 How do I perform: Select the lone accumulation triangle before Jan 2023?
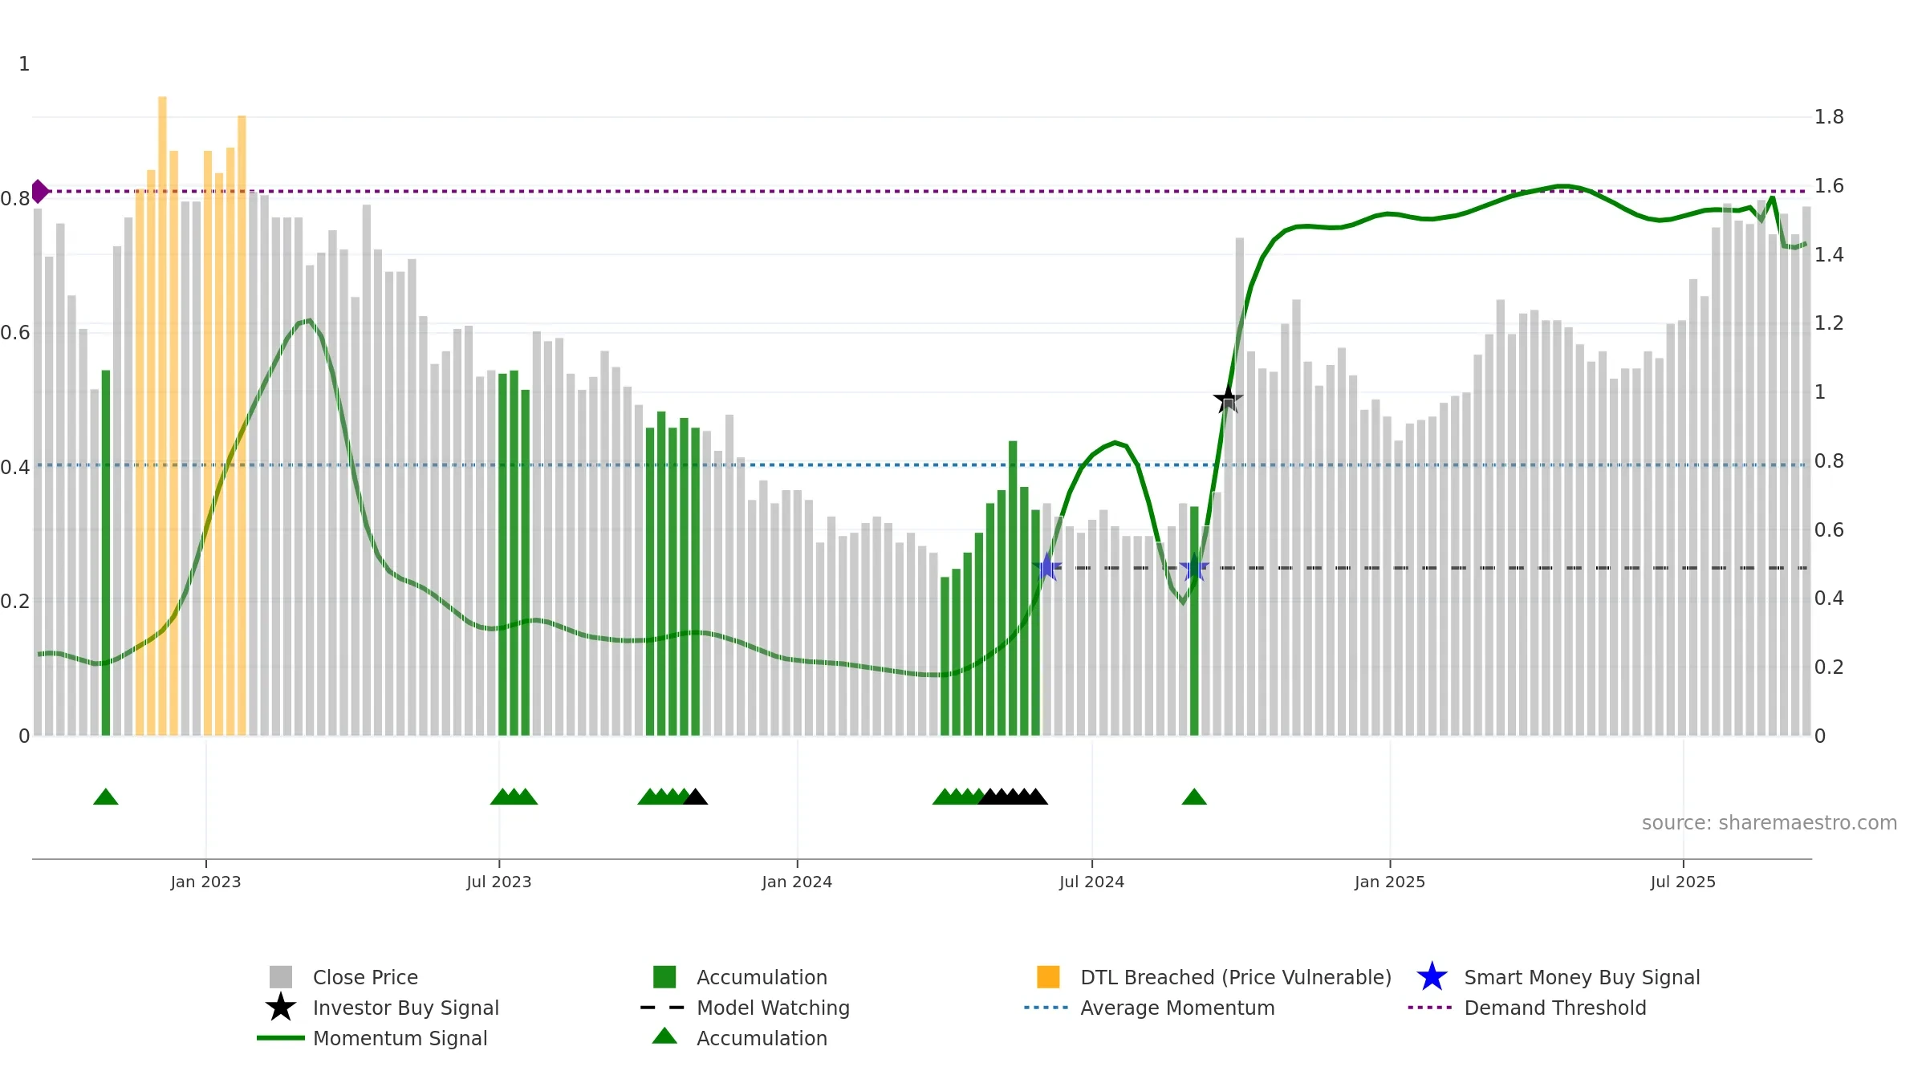point(106,797)
